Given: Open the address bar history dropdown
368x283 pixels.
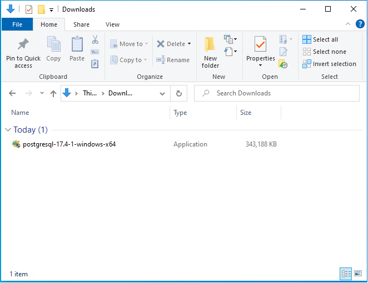Looking at the screenshot, I should [162, 93].
